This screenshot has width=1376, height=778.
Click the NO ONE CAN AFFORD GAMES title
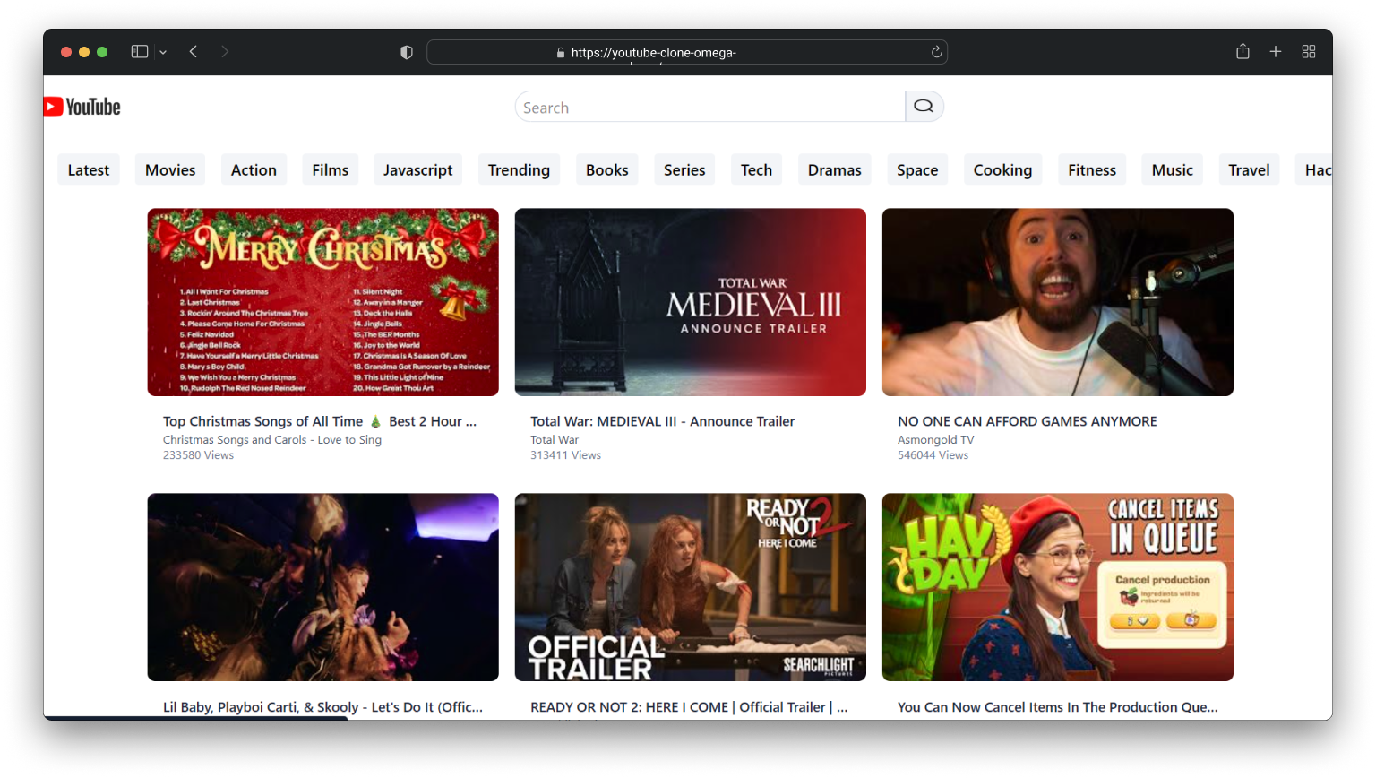[x=1028, y=421]
